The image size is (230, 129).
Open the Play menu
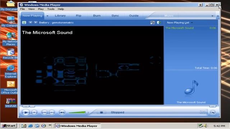point(41,9)
